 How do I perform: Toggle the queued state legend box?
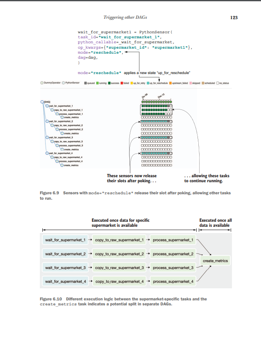[x=86, y=83]
